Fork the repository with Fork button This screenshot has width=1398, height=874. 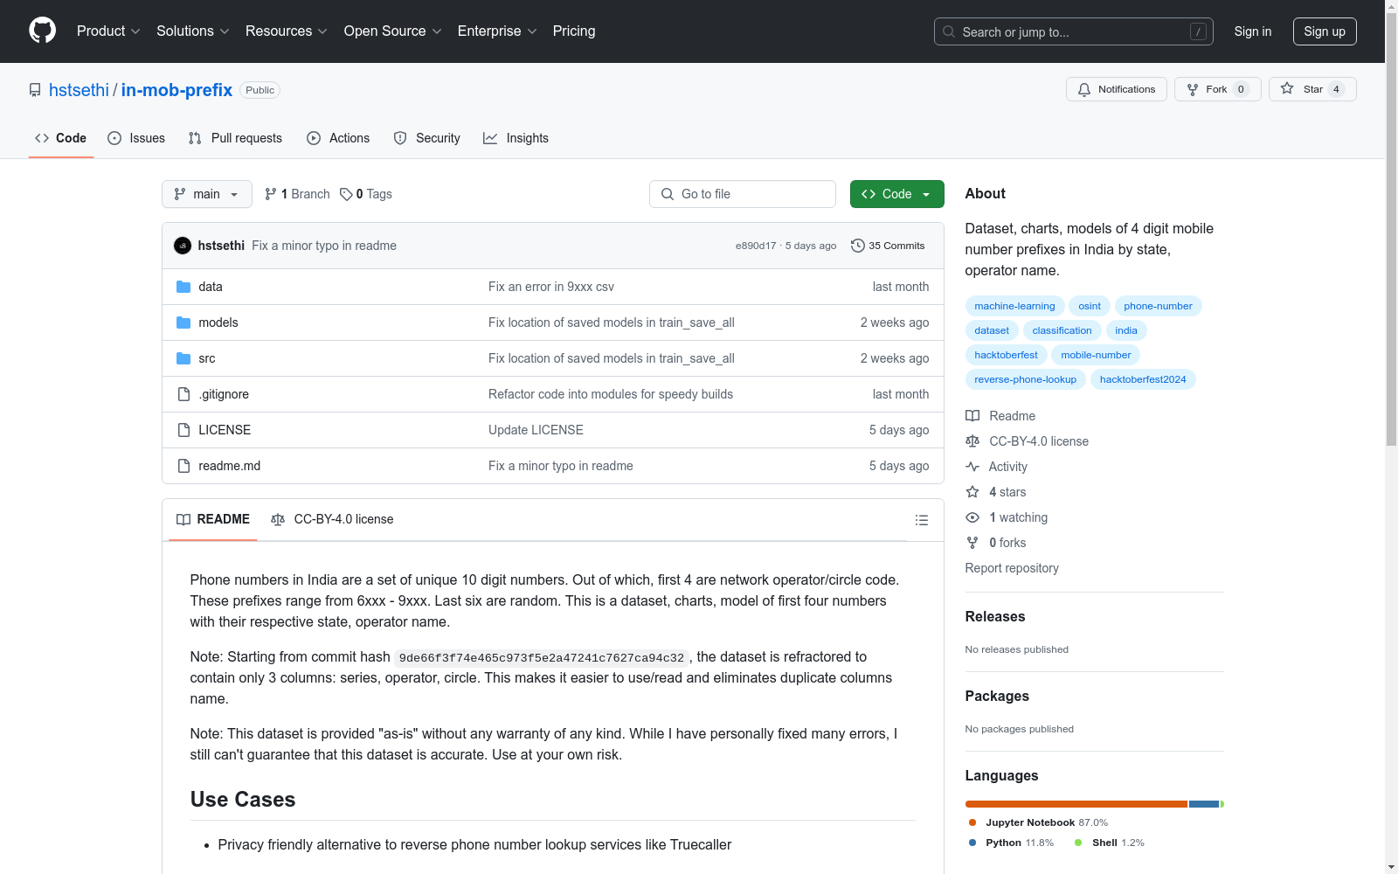pos(1218,89)
